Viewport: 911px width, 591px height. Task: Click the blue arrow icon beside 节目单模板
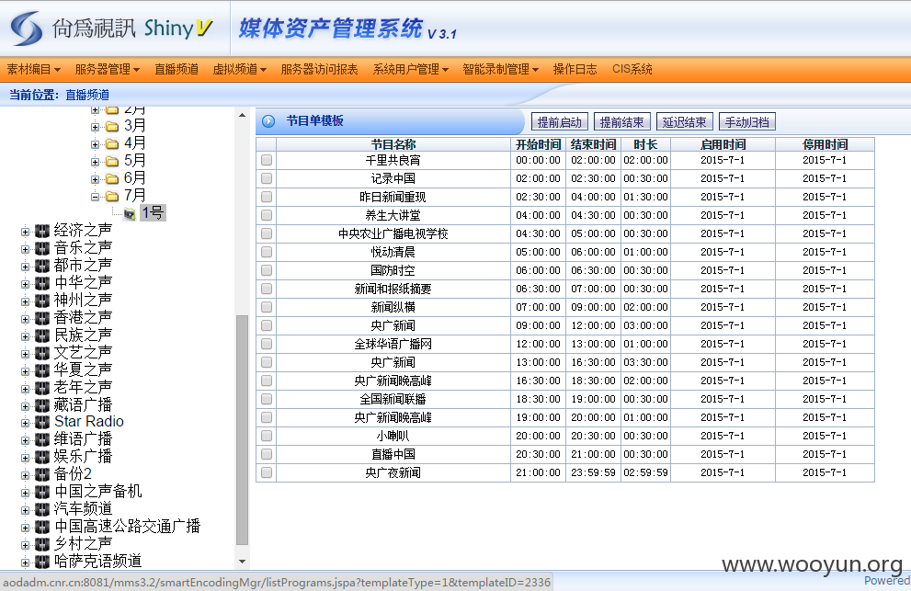tap(268, 121)
